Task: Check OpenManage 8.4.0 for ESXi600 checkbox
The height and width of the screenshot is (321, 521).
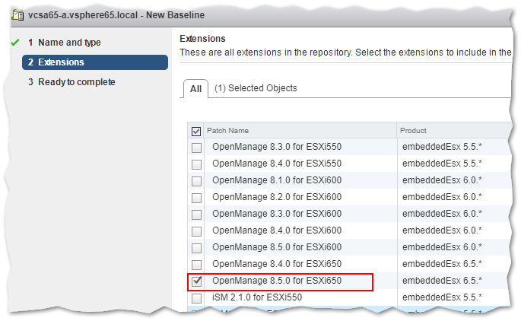Action: point(196,231)
